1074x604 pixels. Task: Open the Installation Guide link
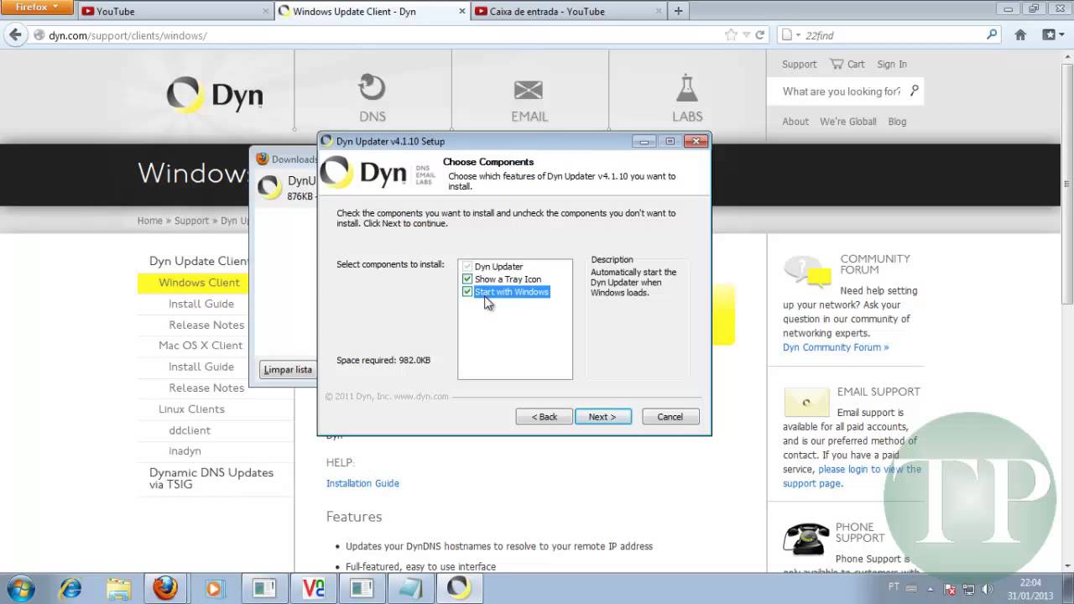[362, 483]
